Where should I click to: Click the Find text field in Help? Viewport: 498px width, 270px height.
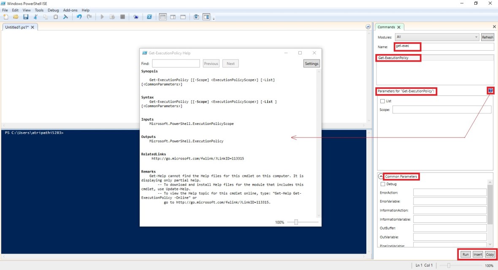pyautogui.click(x=176, y=64)
